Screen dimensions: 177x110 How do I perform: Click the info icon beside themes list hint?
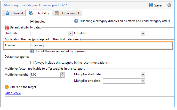pyautogui.click(x=32, y=51)
